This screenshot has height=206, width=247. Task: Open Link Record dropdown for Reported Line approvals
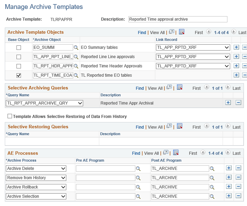193,57
